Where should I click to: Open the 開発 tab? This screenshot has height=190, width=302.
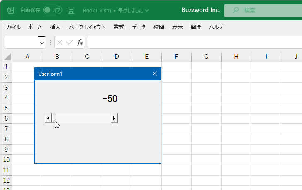pos(196,27)
